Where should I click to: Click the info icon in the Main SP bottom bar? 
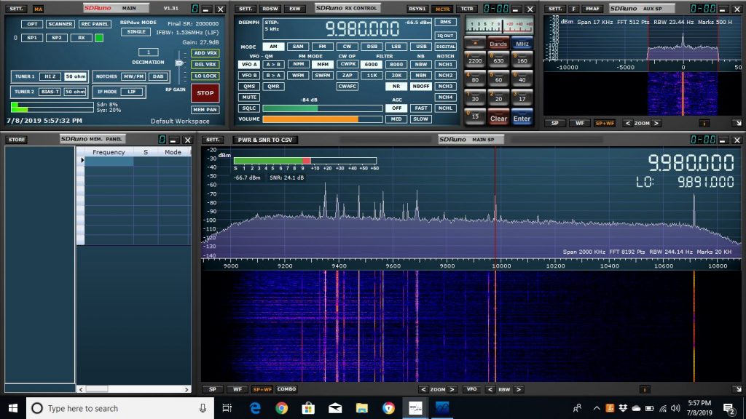644,389
